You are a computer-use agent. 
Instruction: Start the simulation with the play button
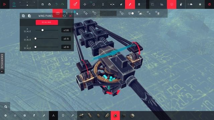pyautogui.click(x=4, y=4)
